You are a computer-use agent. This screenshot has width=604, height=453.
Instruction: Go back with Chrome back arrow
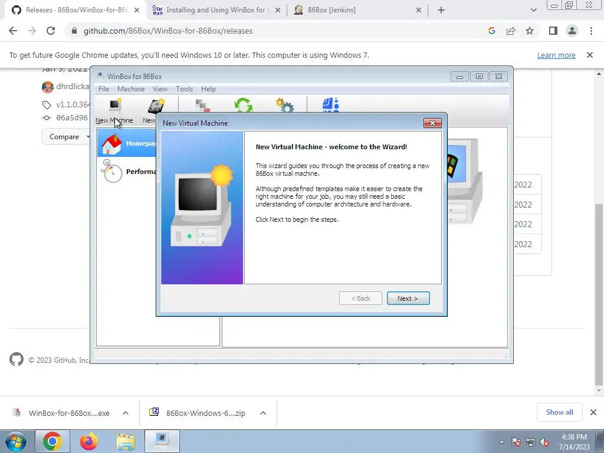(x=13, y=31)
